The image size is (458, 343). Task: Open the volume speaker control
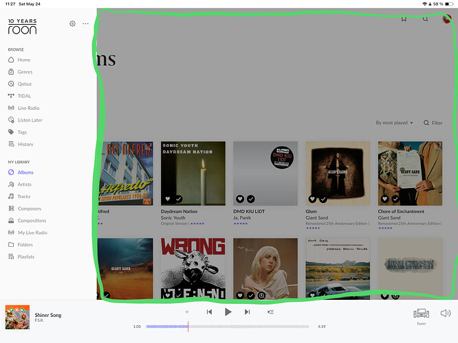446,314
